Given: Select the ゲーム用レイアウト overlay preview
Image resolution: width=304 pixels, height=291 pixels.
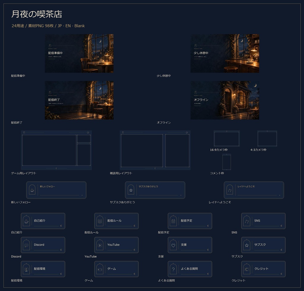Looking at the screenshot, I should [56, 150].
